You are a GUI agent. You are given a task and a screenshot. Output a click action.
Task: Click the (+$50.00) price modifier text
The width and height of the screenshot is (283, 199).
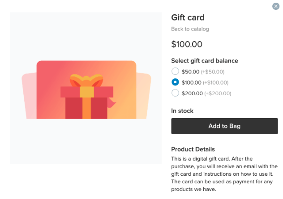(x=213, y=72)
